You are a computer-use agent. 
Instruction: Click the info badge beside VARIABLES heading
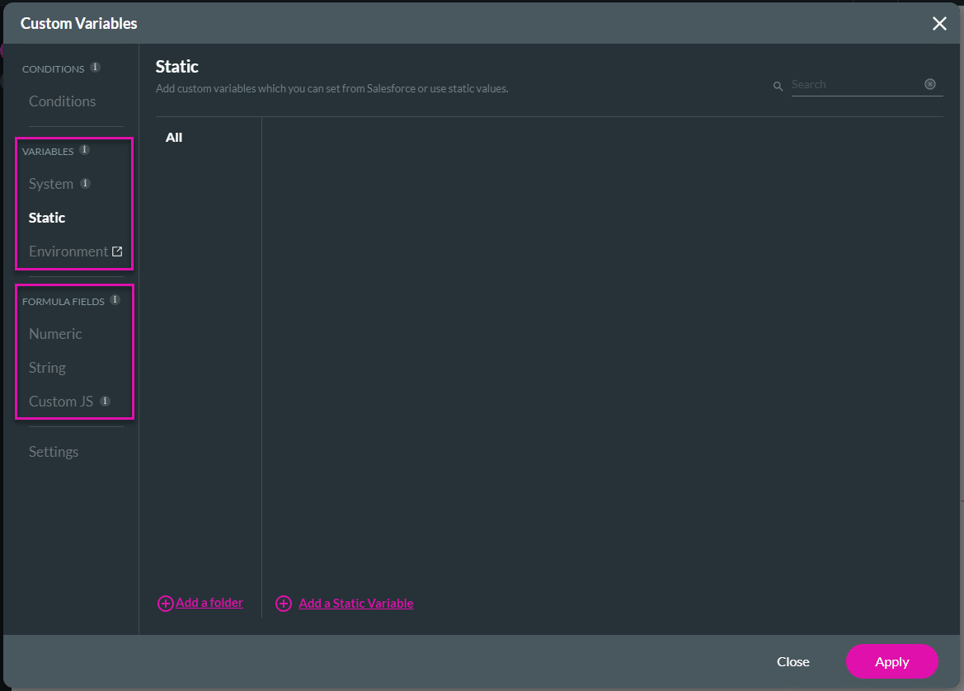click(83, 150)
